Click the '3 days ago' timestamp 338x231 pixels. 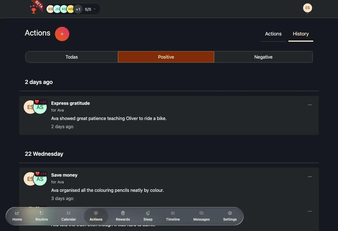click(62, 198)
